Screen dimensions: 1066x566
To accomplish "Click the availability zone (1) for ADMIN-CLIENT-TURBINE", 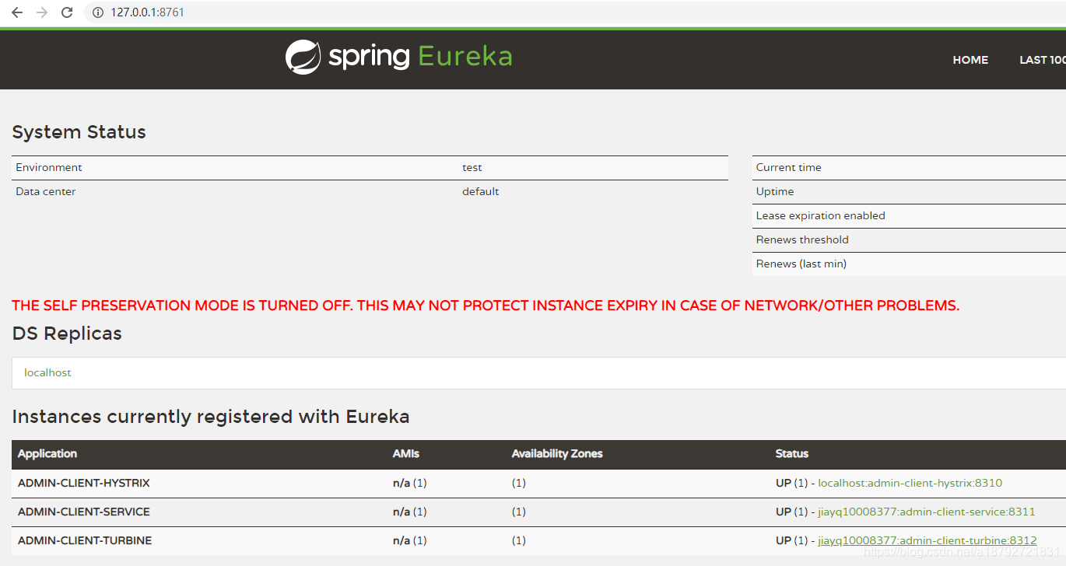I will tap(519, 540).
